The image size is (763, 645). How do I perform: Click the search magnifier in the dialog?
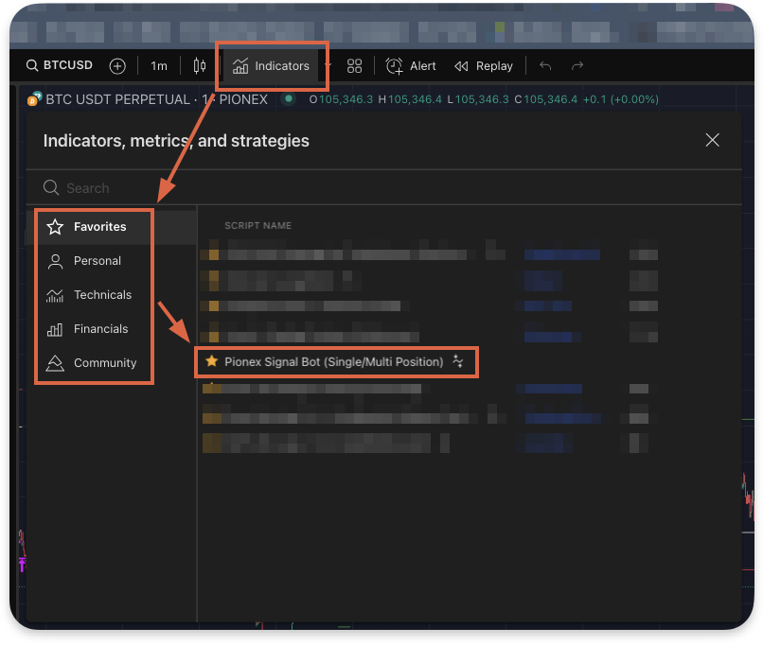click(51, 187)
